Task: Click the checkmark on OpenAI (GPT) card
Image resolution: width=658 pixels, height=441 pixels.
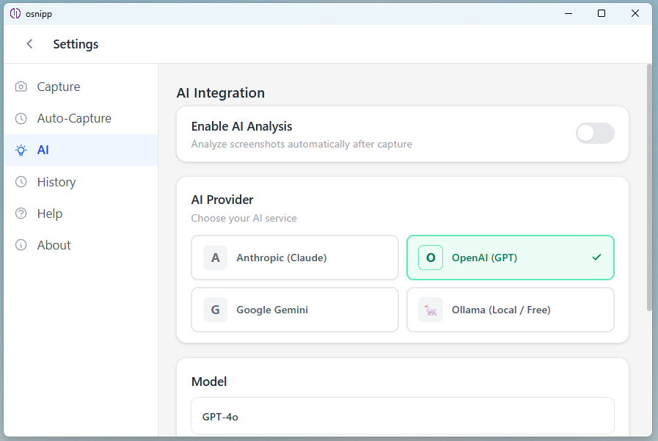Action: click(596, 258)
